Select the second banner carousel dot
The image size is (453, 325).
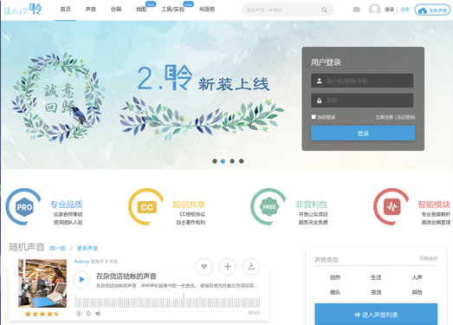coord(223,161)
